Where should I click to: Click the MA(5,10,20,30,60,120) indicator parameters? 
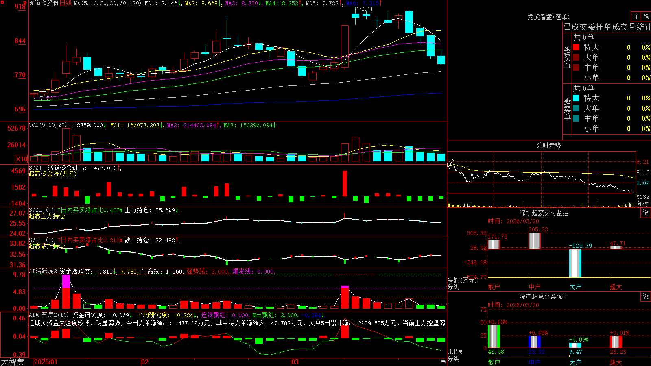(x=107, y=3)
